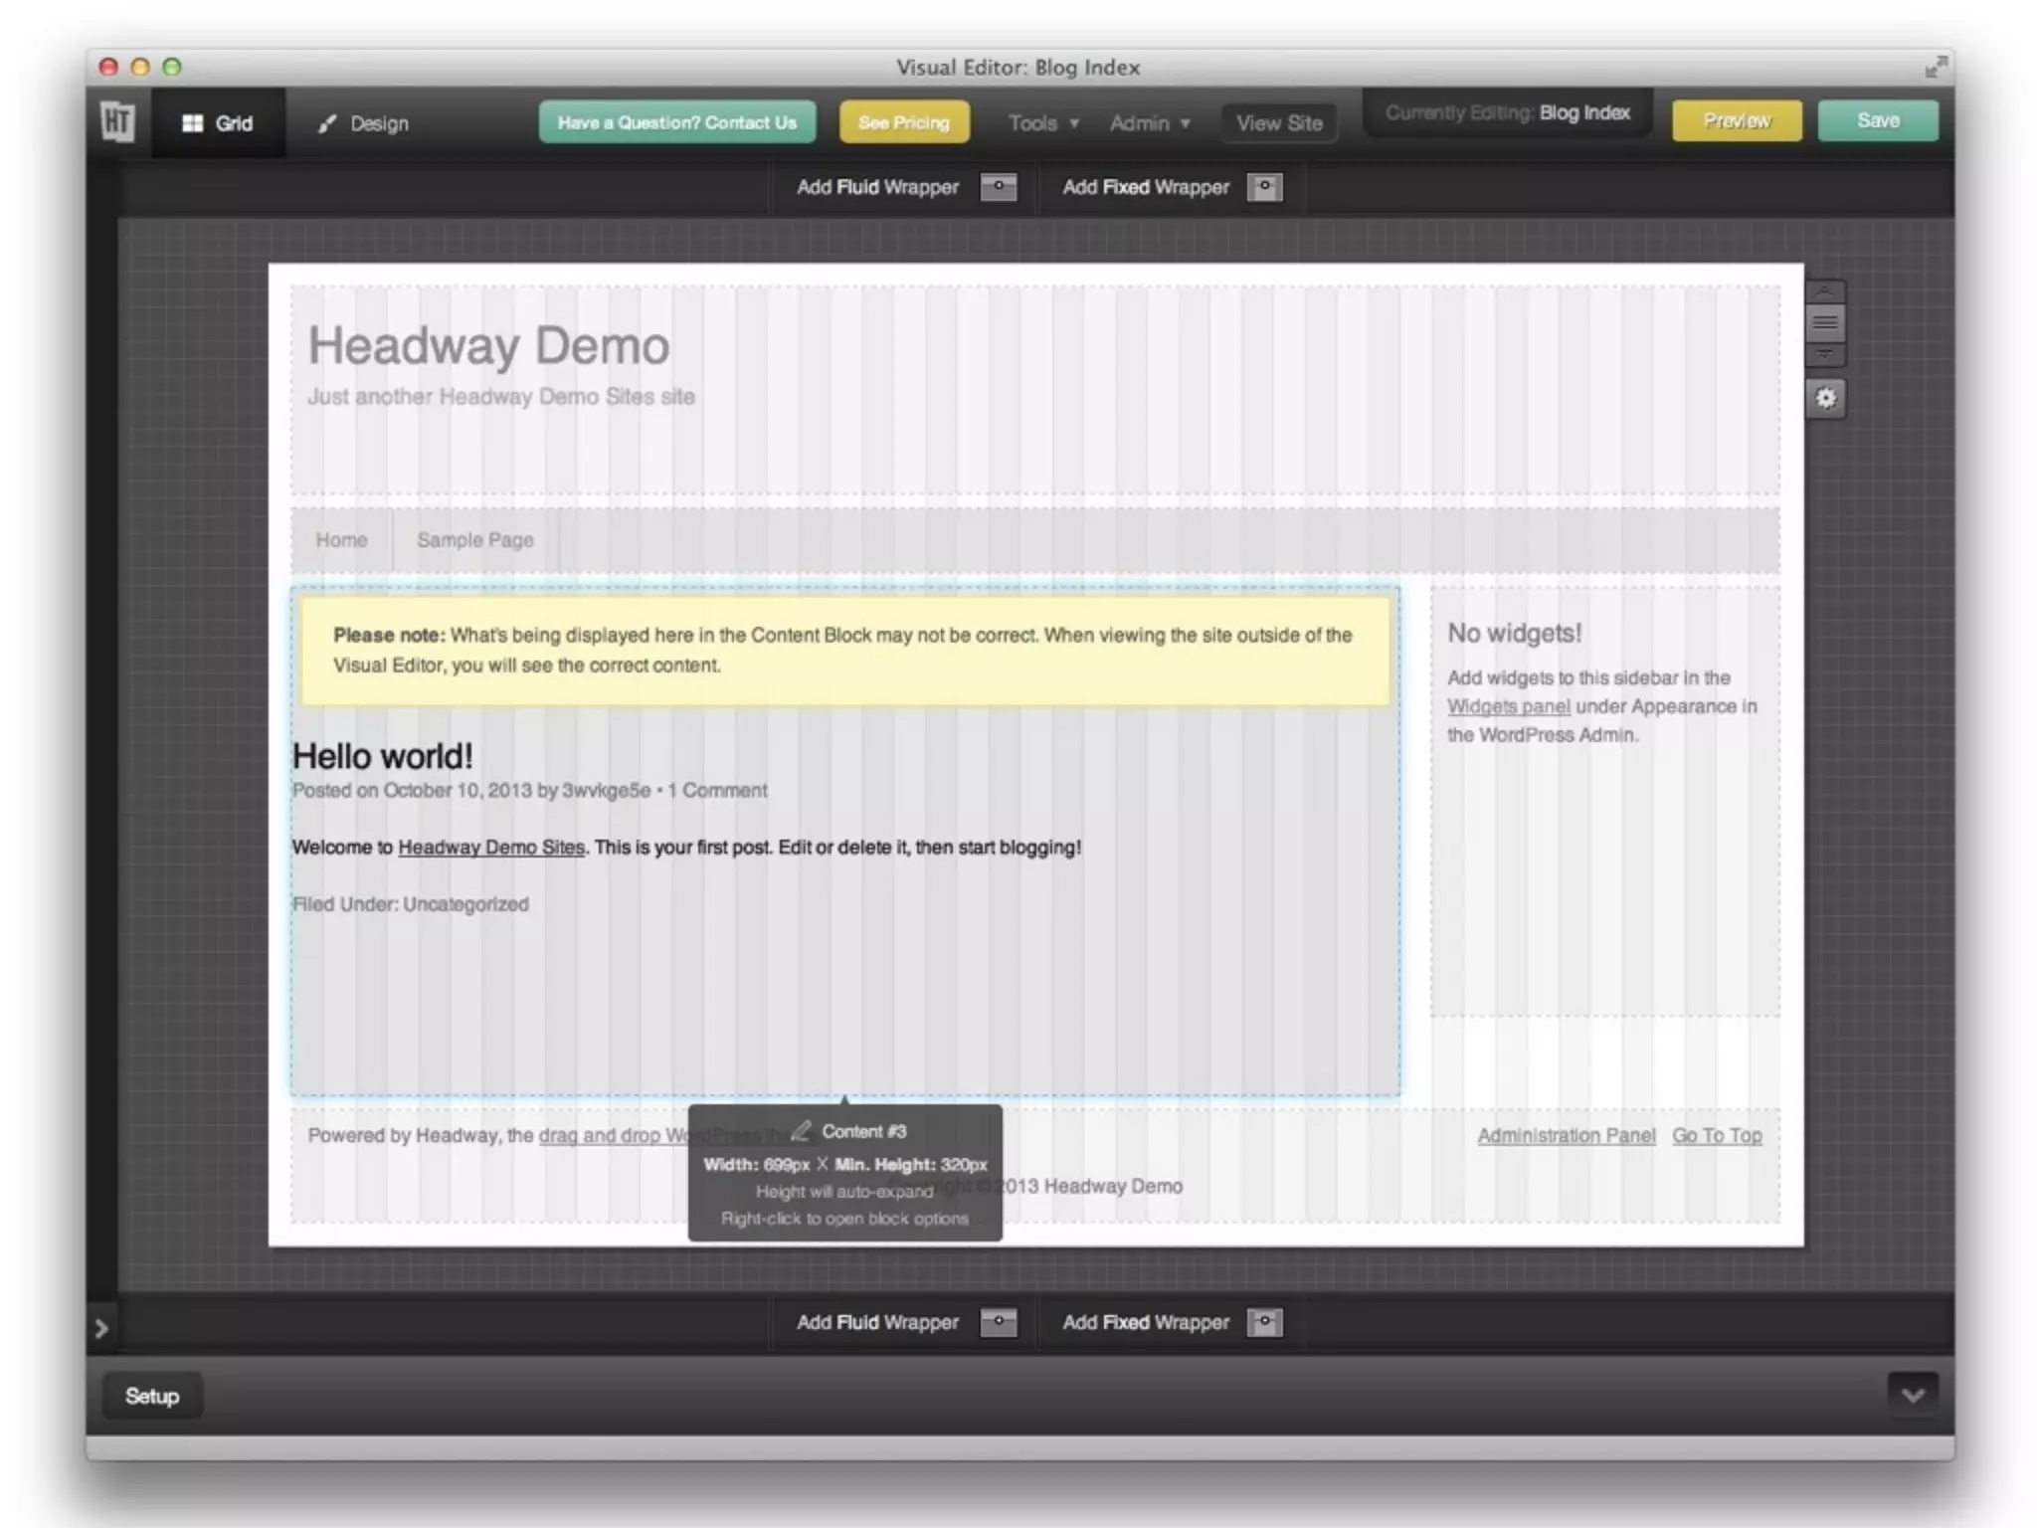Select the Grid mode tab

pos(218,123)
